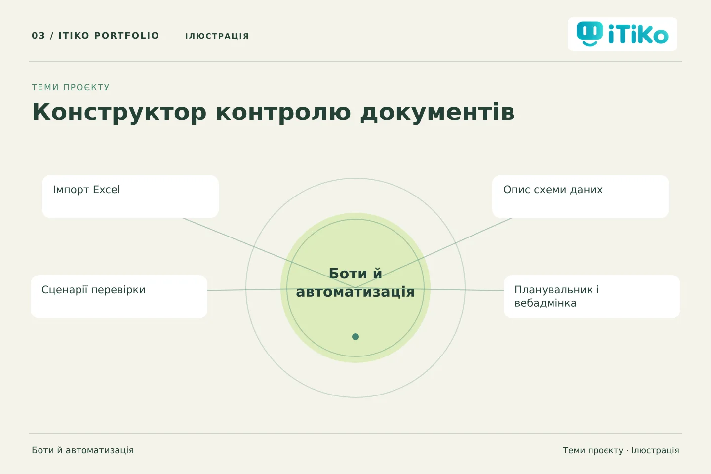Select the "Імпорт Excel" card
The image size is (711, 474).
pyautogui.click(x=130, y=197)
